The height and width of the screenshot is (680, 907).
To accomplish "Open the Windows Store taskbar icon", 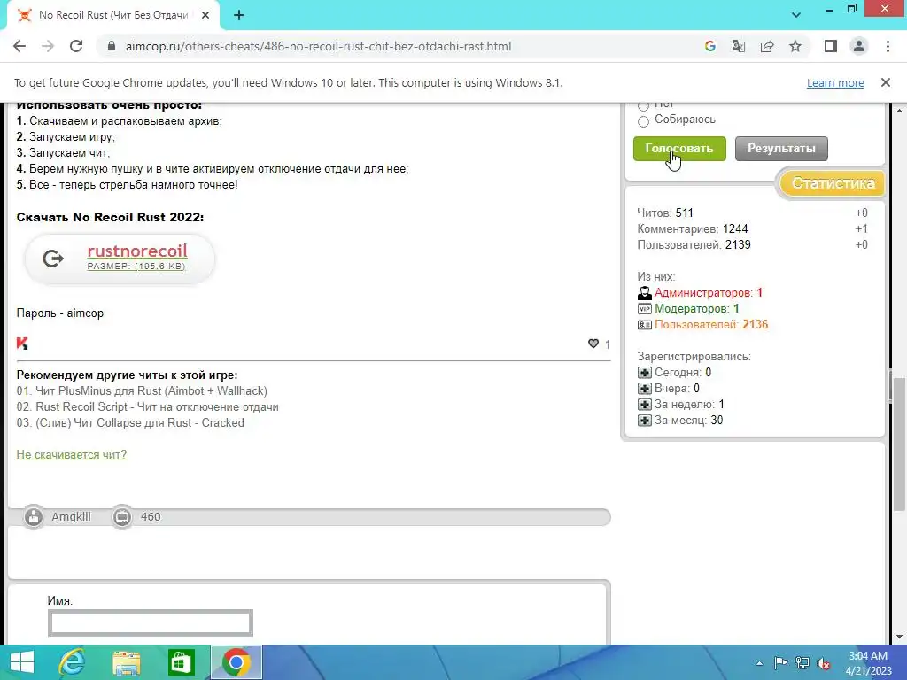I will click(181, 662).
